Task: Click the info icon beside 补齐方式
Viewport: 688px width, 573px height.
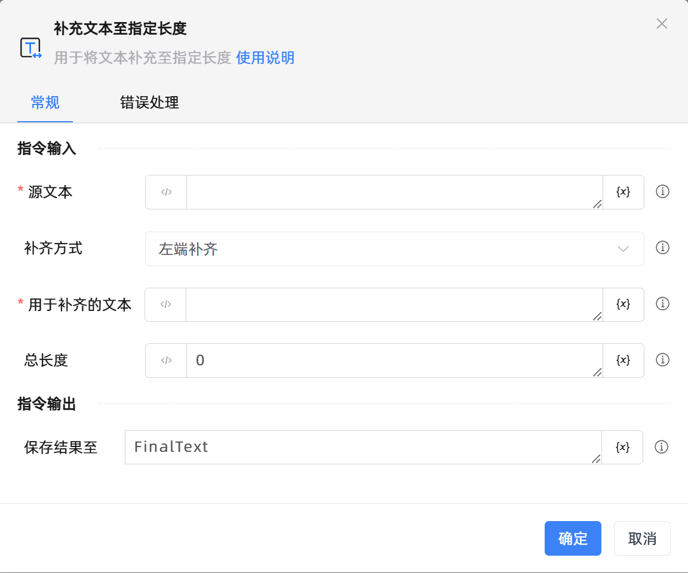Action: pyautogui.click(x=662, y=248)
